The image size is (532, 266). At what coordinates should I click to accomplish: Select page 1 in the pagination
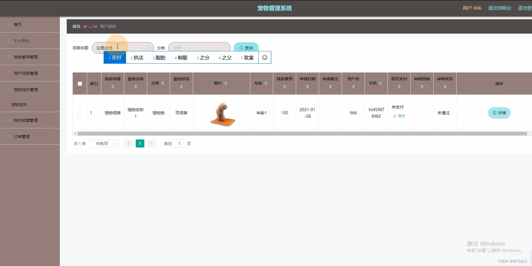[140, 143]
